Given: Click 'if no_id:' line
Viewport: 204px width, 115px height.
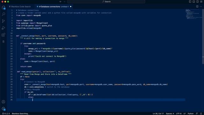Looking at the screenshot, I should 29,92.
